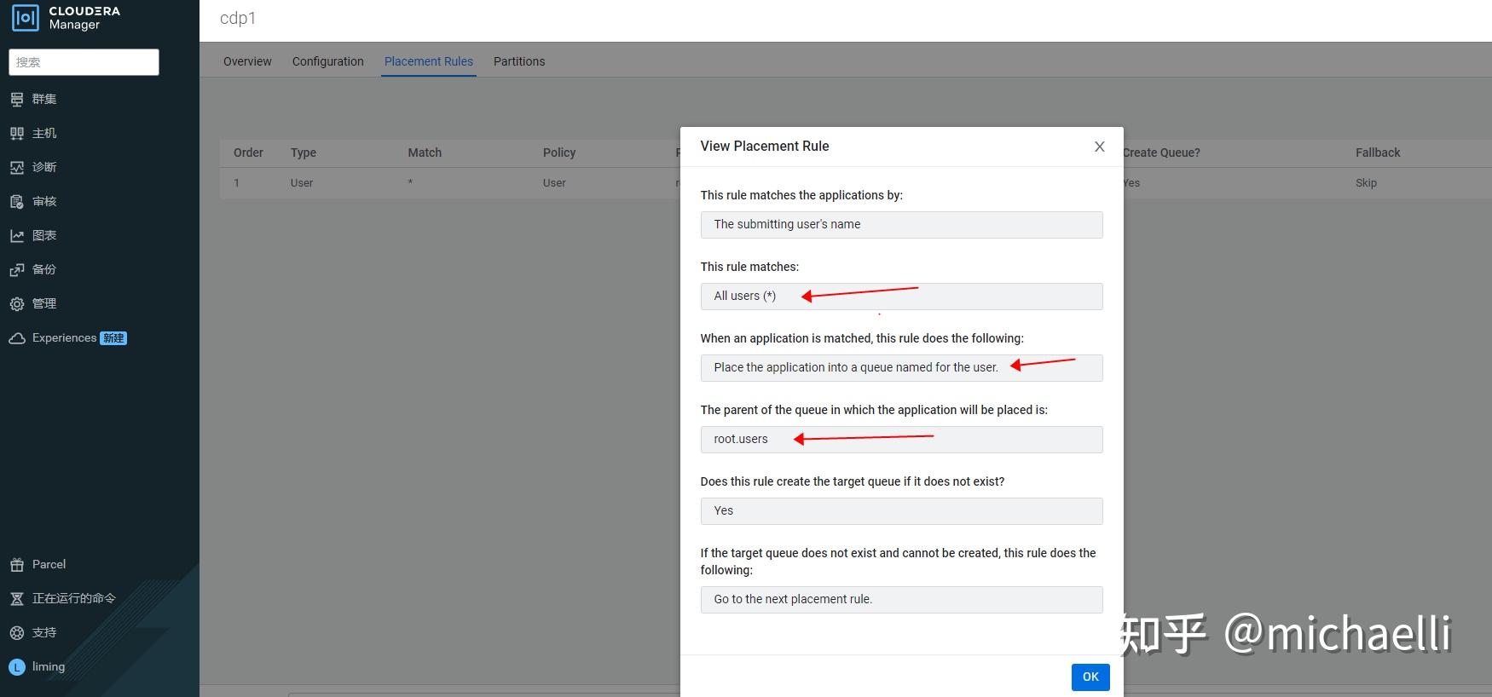Click 'This rule matches the applications by:' label
Image resolution: width=1492 pixels, height=697 pixels.
801,195
